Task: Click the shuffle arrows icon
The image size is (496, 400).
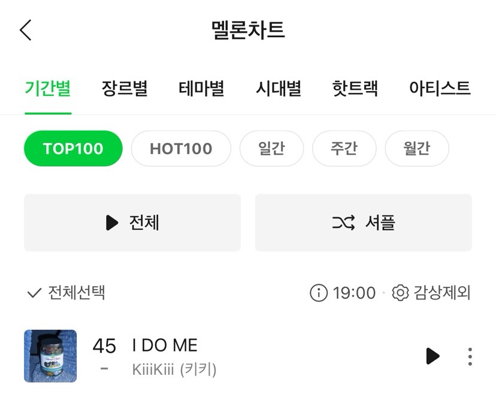Action: (343, 223)
